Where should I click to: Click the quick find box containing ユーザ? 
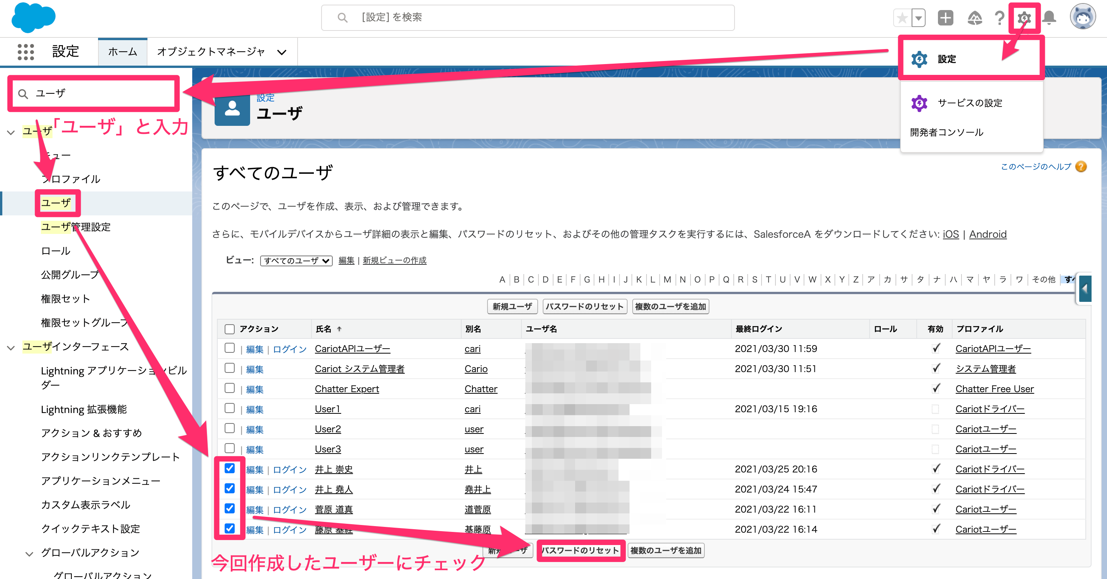(94, 93)
